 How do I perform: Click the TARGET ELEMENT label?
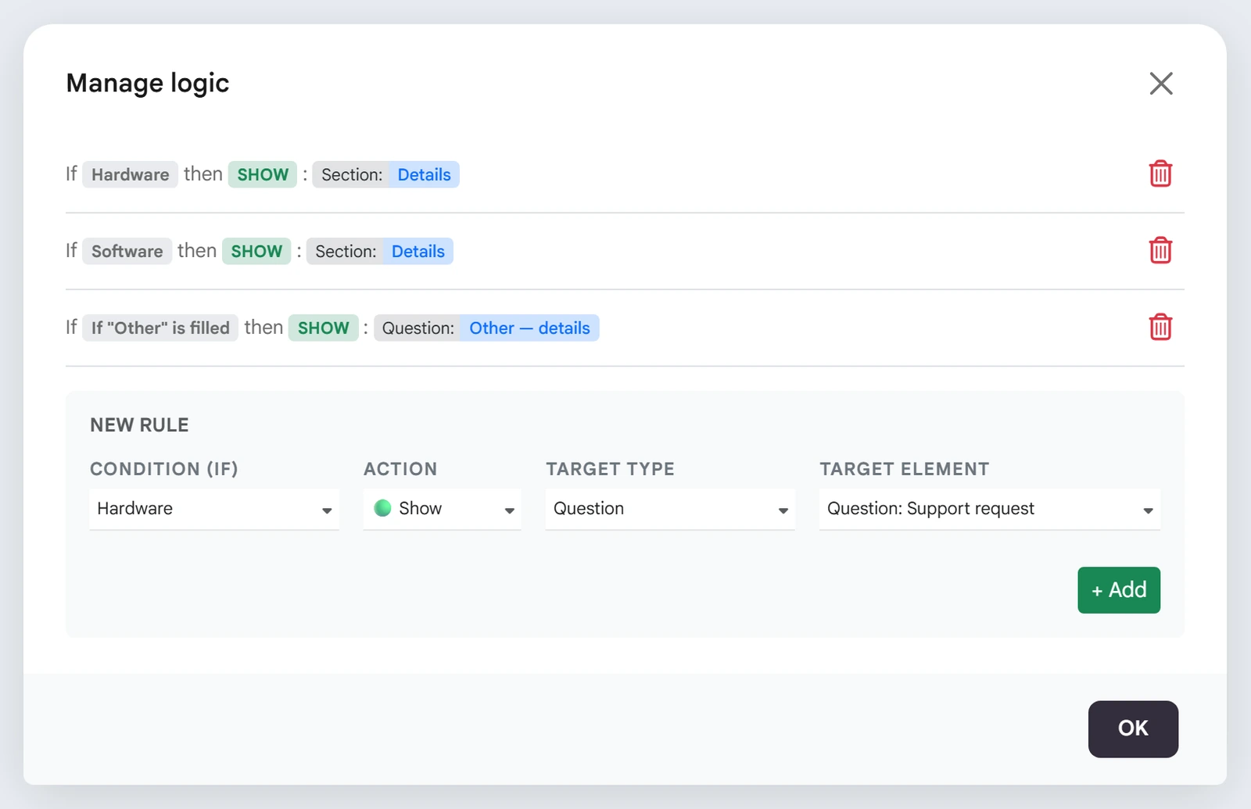(x=905, y=469)
